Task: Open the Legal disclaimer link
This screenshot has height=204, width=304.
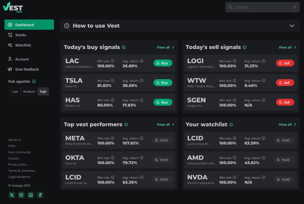Action: (x=20, y=177)
